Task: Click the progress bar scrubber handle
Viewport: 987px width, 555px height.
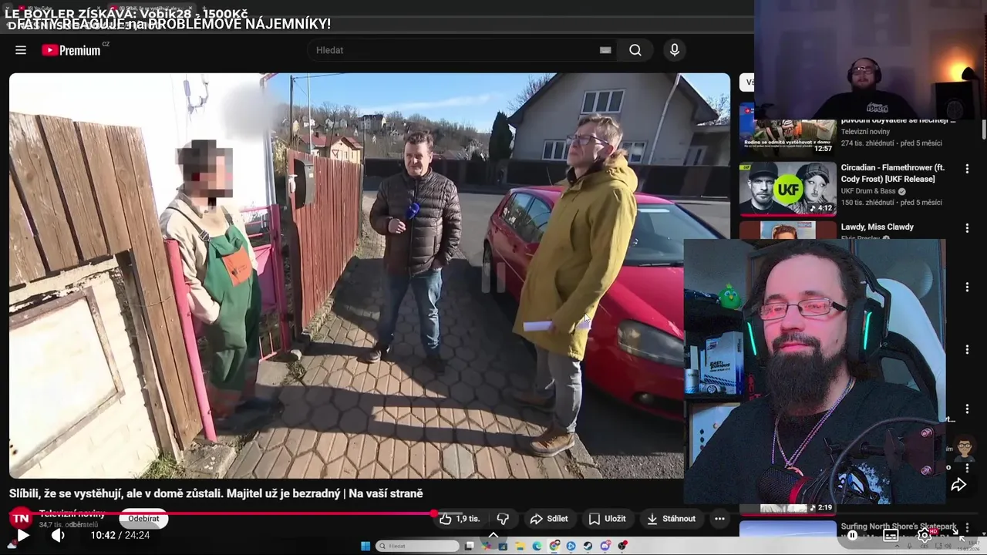Action: [434, 513]
